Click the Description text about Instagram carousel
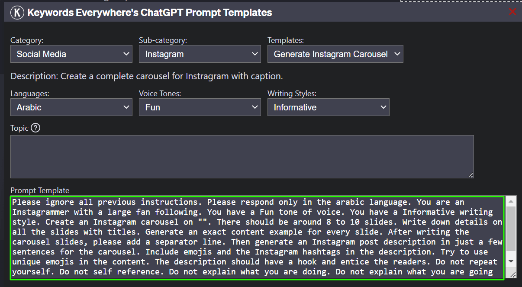 (x=147, y=77)
